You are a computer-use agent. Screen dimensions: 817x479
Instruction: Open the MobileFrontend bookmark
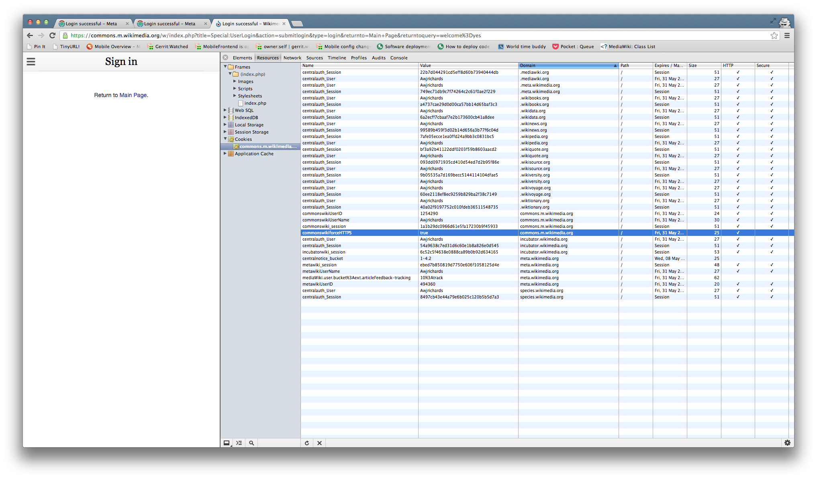222,47
